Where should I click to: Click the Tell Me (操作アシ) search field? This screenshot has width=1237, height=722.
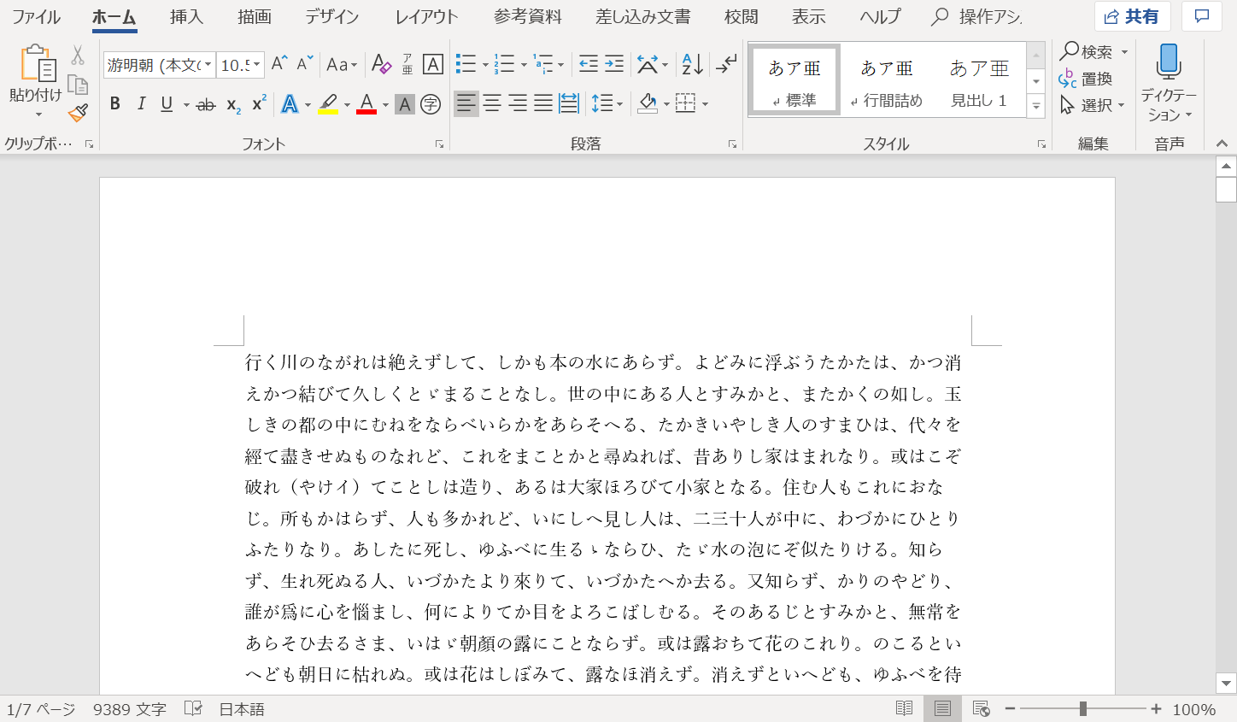coord(977,16)
